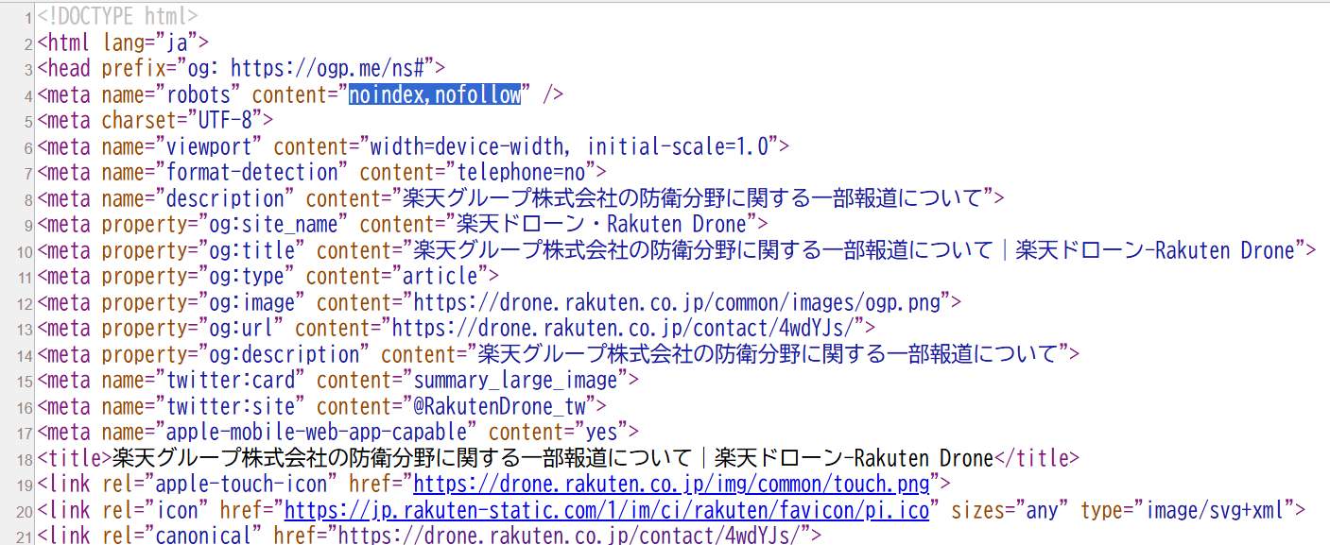
Task: Select the UTF-8 charset value
Action: pyautogui.click(x=225, y=120)
